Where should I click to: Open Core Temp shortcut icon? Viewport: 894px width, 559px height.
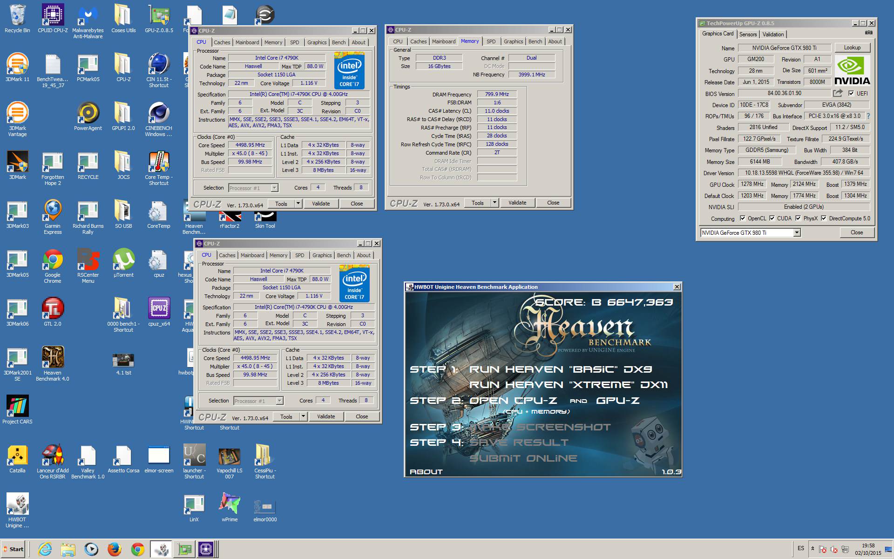pos(159,168)
